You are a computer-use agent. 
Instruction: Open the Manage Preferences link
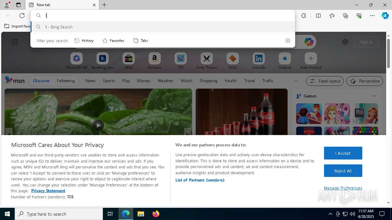tap(343, 188)
